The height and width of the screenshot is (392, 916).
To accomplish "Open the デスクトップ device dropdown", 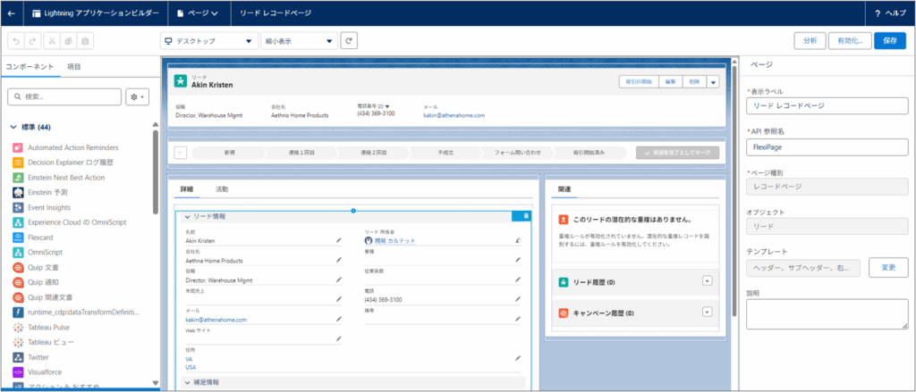I will (x=208, y=41).
